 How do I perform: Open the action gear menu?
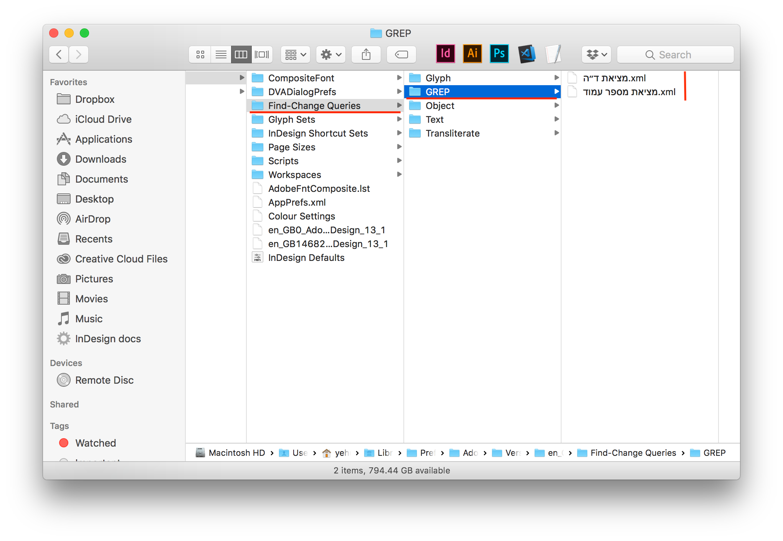click(x=330, y=54)
